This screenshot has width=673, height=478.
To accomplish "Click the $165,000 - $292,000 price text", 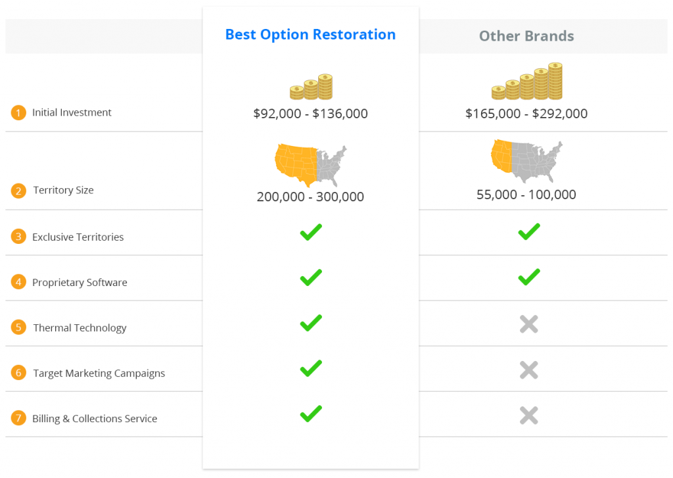I will coord(526,113).
